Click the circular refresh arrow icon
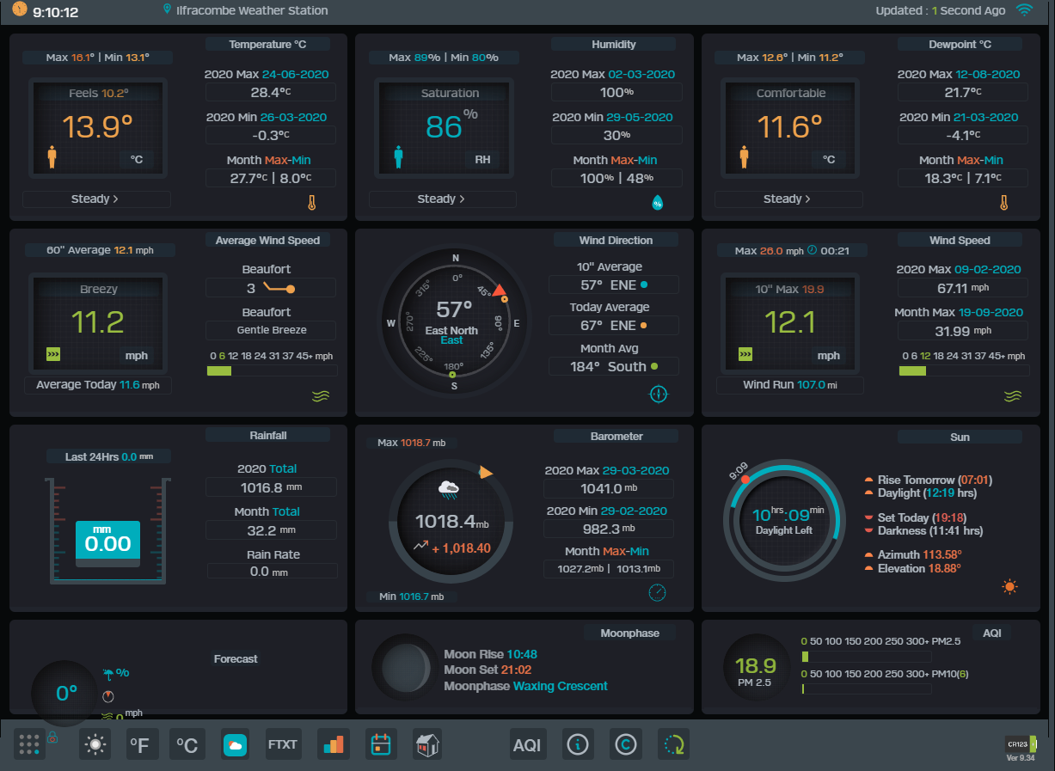This screenshot has width=1055, height=771. [674, 744]
